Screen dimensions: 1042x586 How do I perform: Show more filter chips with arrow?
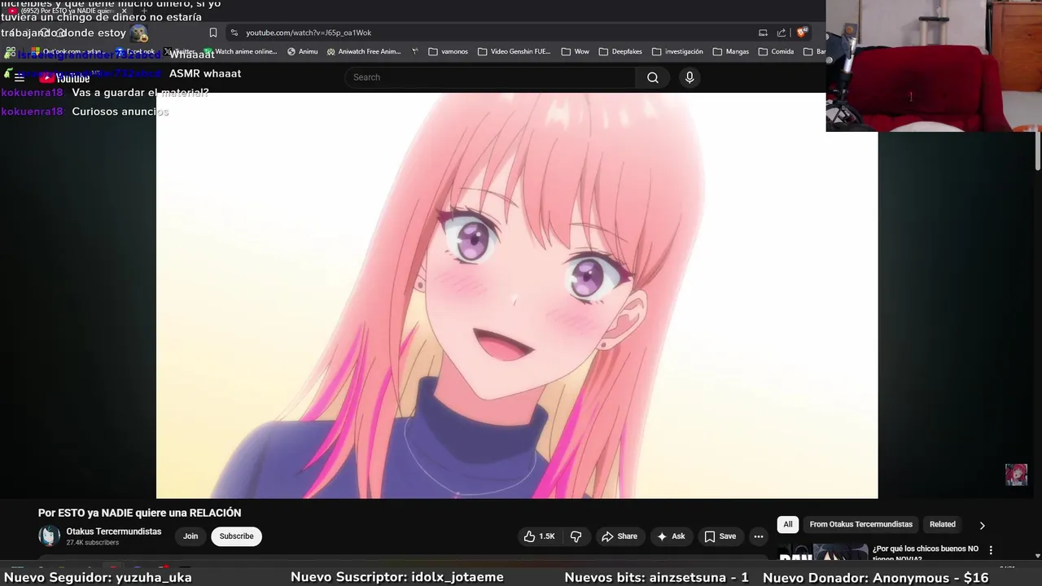click(982, 525)
